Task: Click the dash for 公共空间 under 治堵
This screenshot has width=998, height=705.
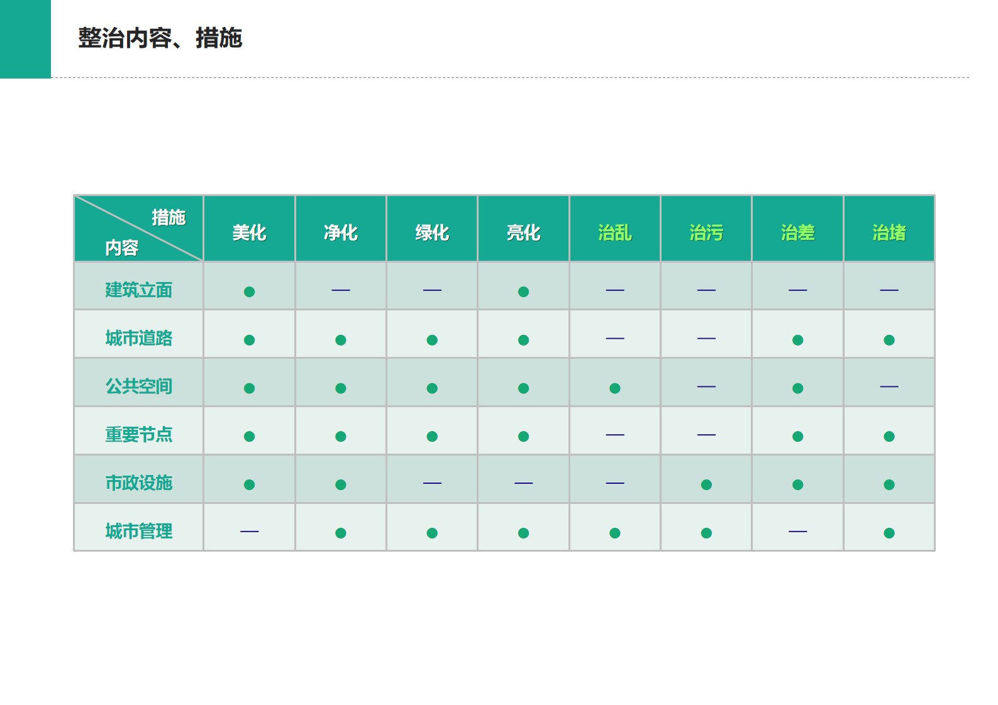Action: pyautogui.click(x=889, y=386)
